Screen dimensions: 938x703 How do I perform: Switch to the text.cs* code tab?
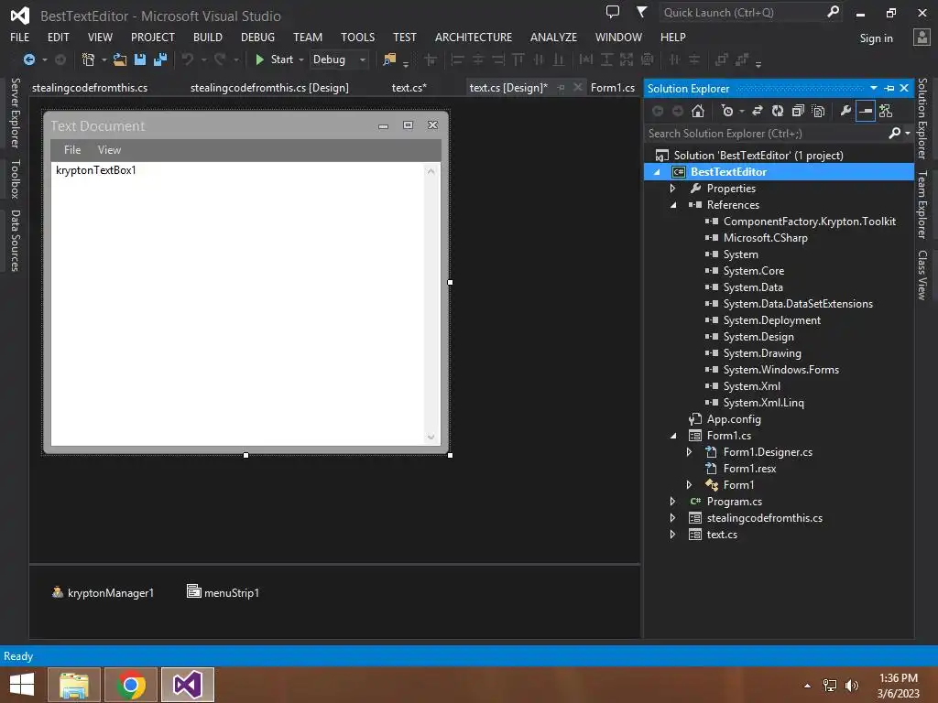[x=409, y=87]
